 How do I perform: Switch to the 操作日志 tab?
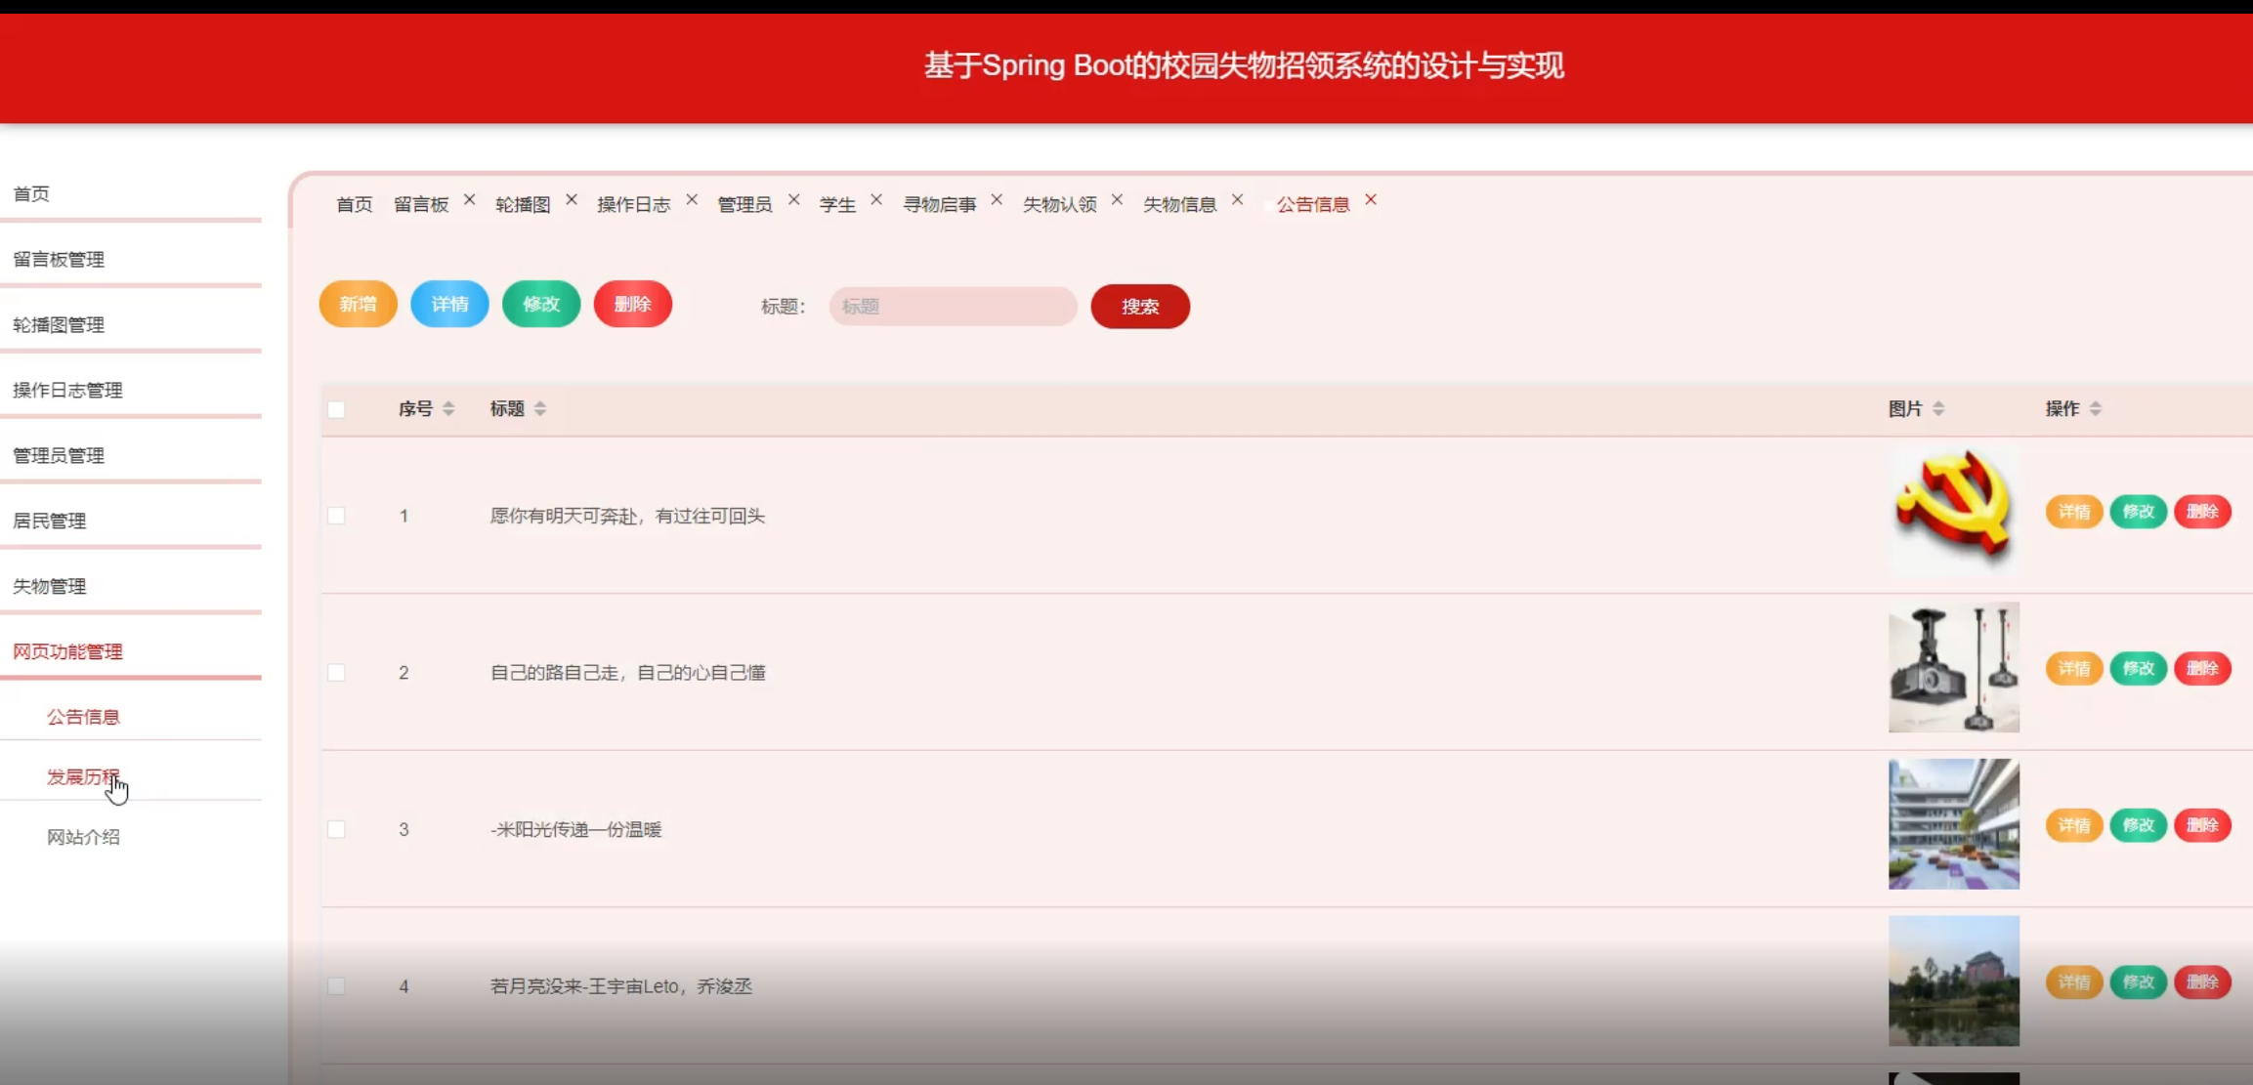pos(633,204)
